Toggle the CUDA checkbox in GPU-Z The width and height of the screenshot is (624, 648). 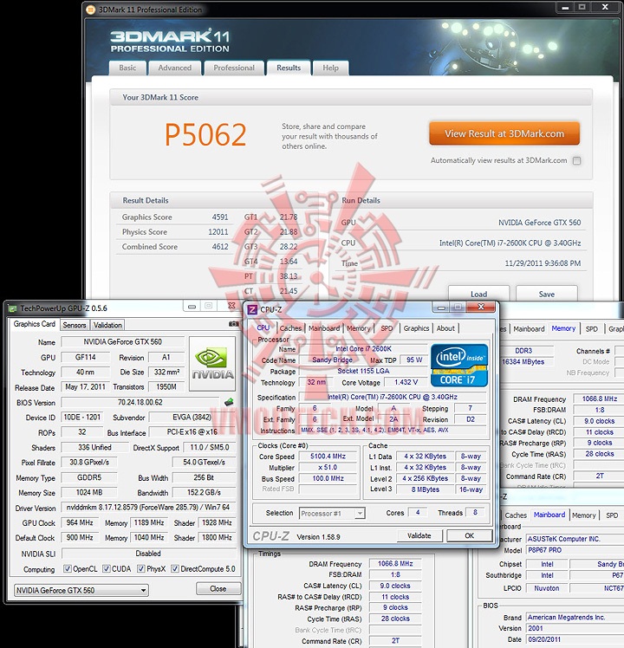[x=107, y=568]
